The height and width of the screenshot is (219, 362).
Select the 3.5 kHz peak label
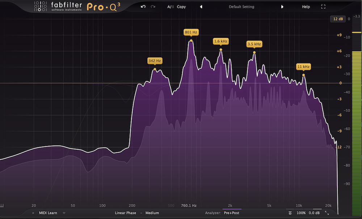point(254,44)
